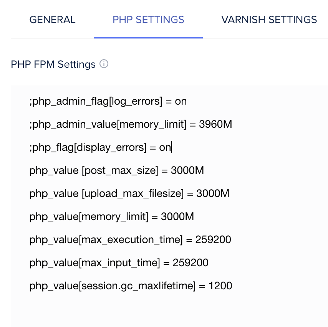Click the log_errors admin flag line
Image resolution: width=328 pixels, height=327 pixels.
pos(108,101)
